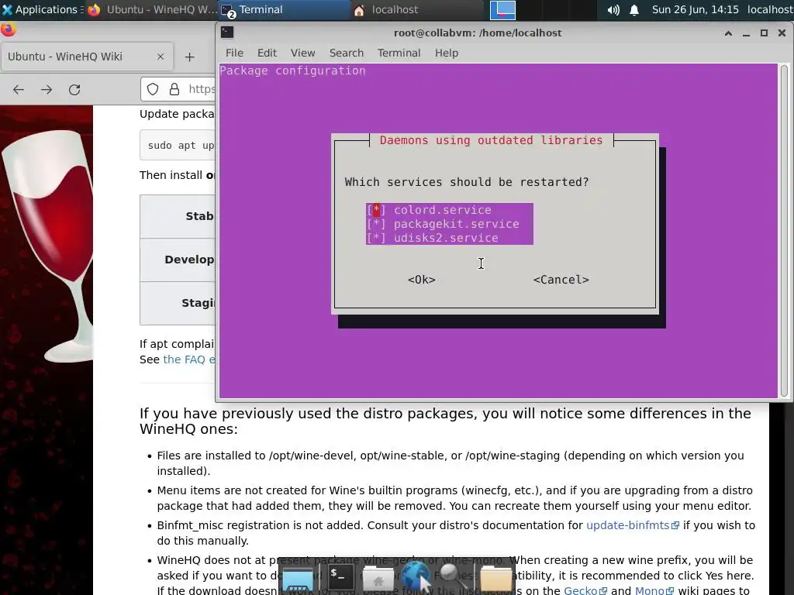Click the terminal window title icon

(x=227, y=33)
